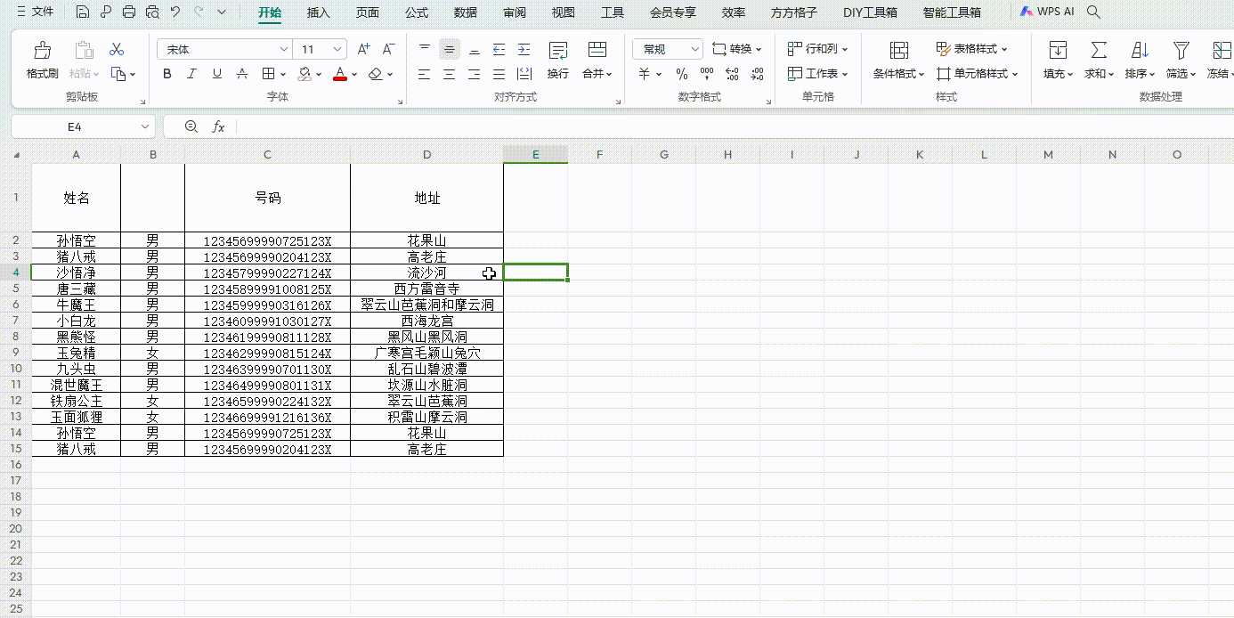Viewport: 1234px width, 618px height.
Task: Toggle the Center horizontally button
Action: [x=450, y=74]
